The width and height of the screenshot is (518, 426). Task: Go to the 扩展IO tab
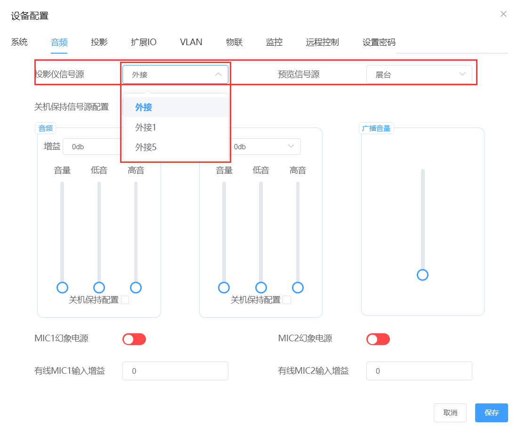(144, 42)
